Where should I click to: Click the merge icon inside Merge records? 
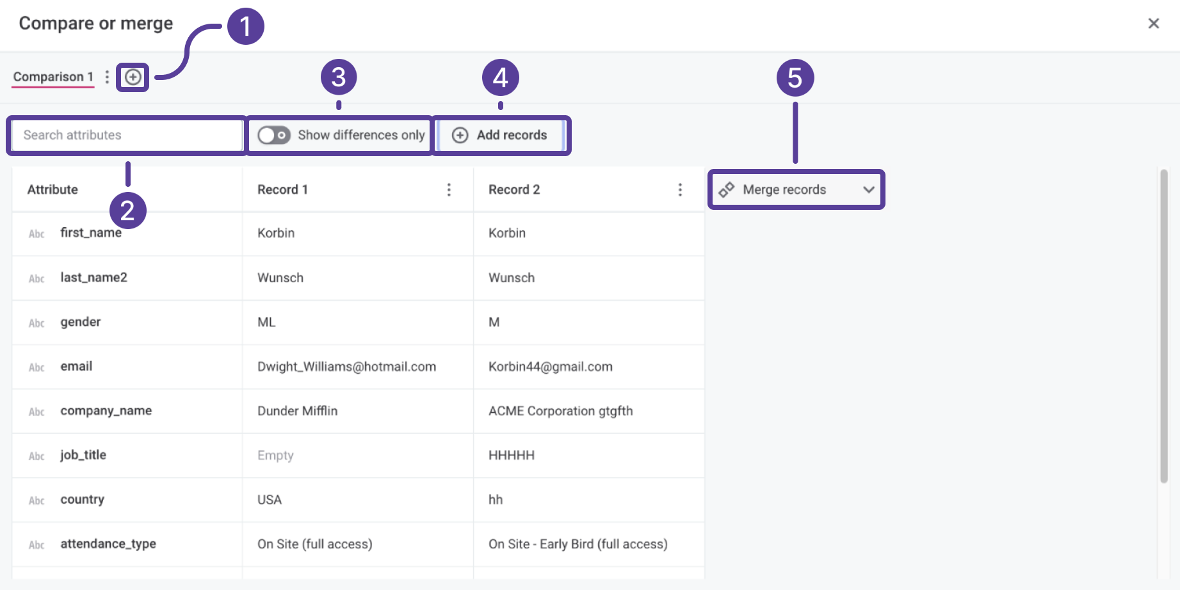727,189
